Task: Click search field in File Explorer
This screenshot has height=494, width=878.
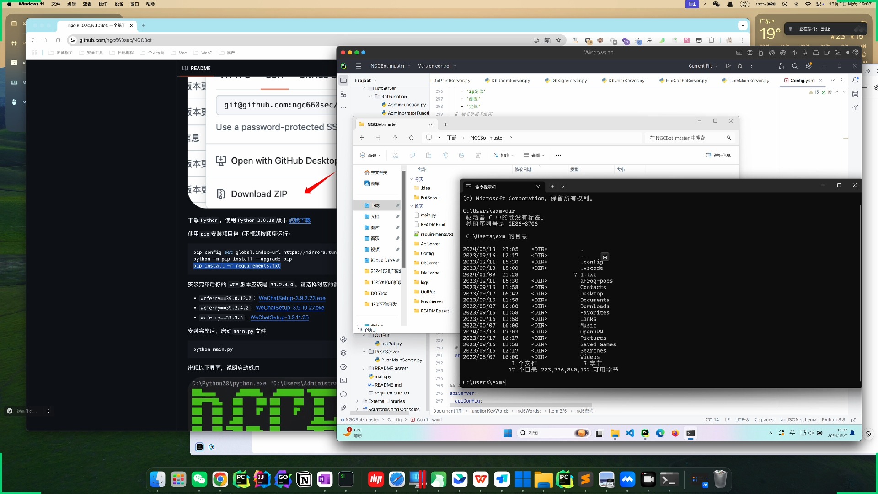Action: pyautogui.click(x=690, y=138)
